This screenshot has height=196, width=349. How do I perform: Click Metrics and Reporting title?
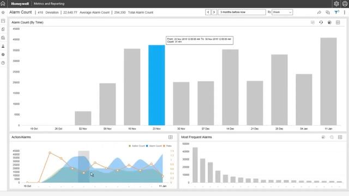point(49,4)
